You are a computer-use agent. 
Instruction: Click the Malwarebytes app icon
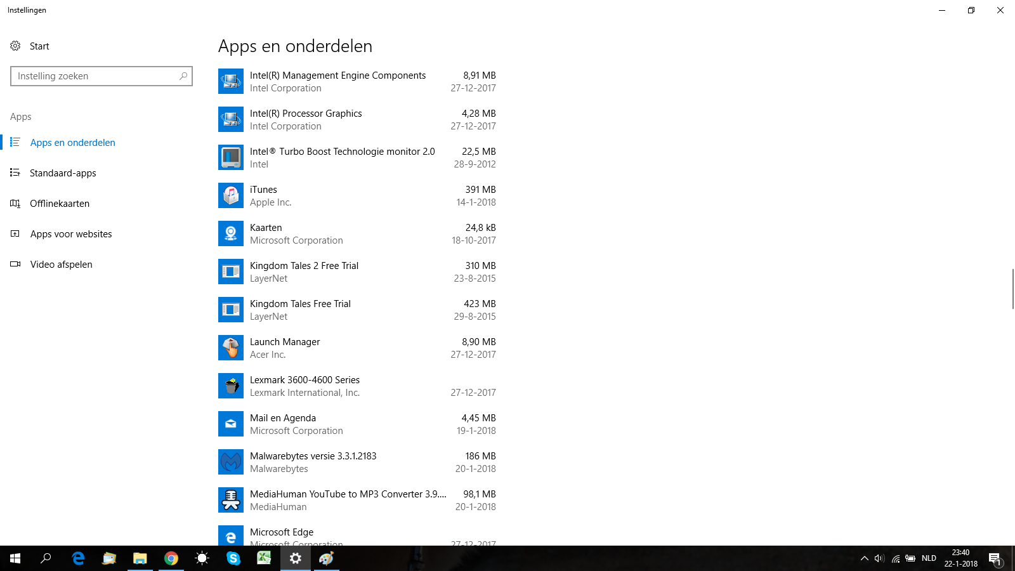click(x=231, y=462)
